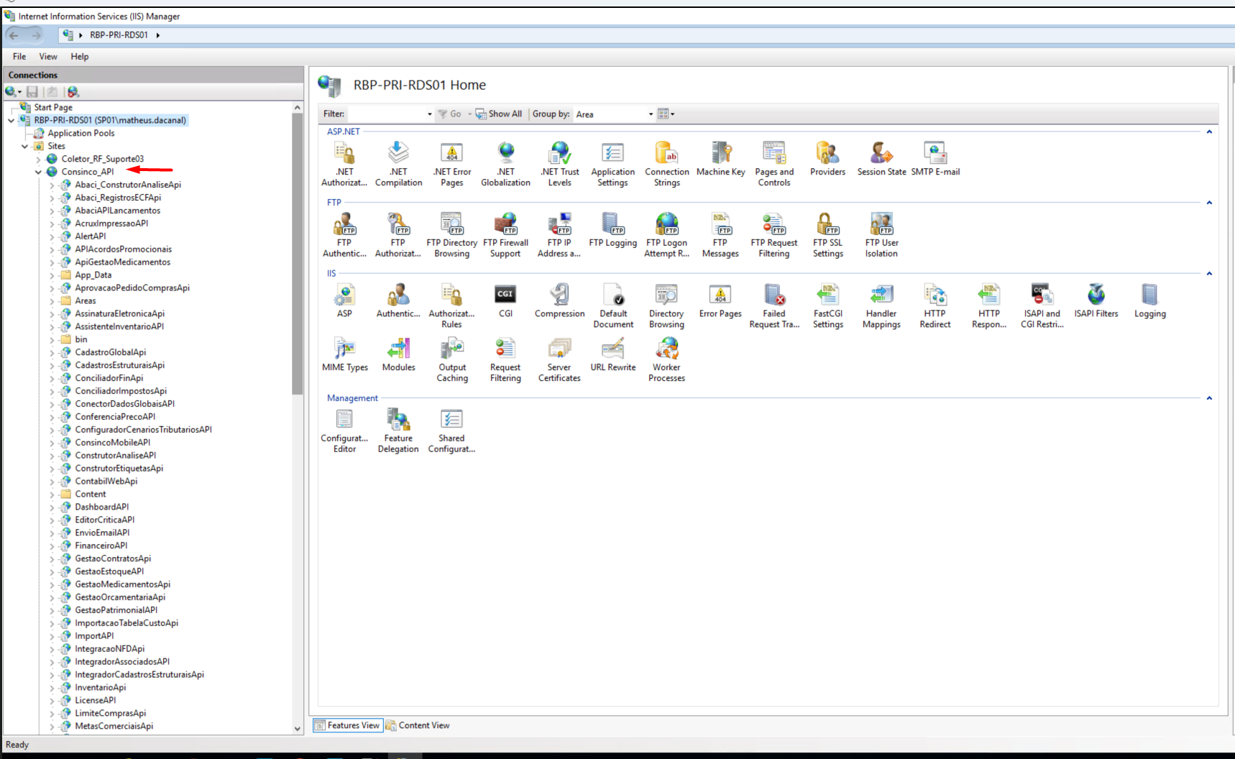
Task: Select the DashboardAPI application
Action: 102,507
